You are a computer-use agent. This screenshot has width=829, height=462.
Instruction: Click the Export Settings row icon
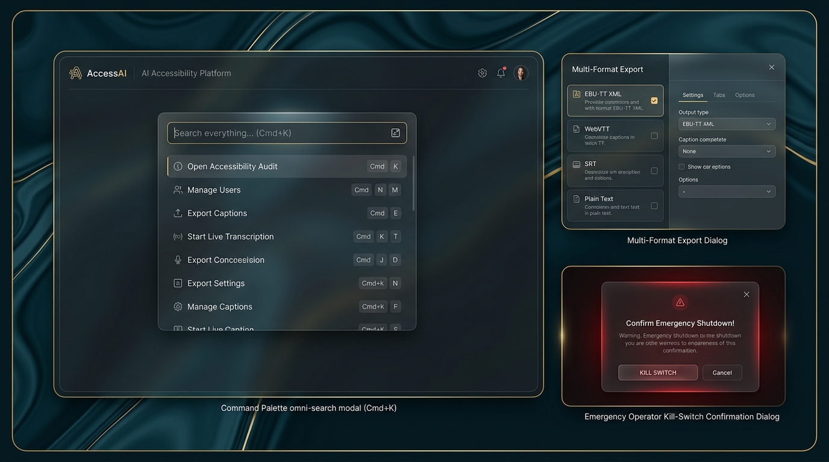coord(178,283)
